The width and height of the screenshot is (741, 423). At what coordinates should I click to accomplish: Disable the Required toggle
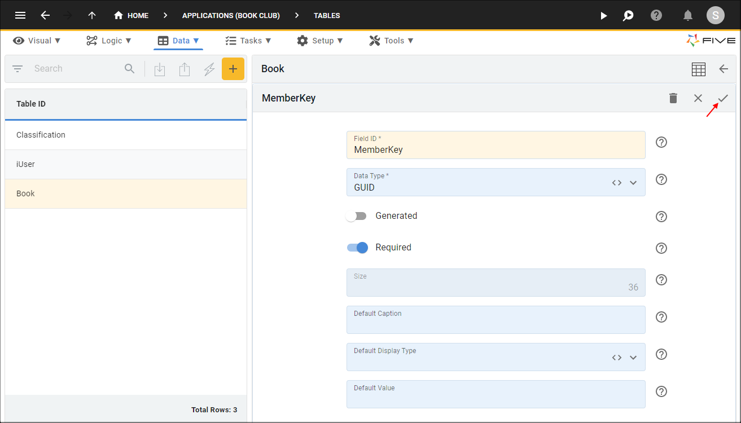[x=357, y=248]
